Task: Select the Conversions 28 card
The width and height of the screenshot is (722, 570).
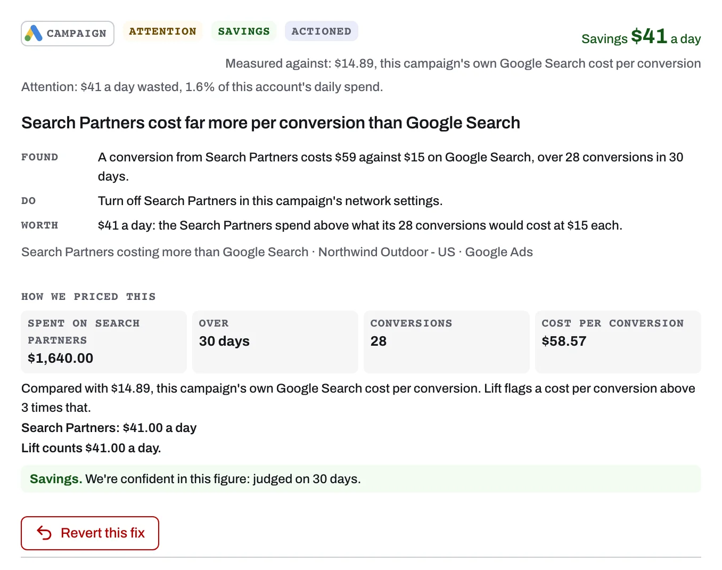Action: pyautogui.click(x=447, y=341)
